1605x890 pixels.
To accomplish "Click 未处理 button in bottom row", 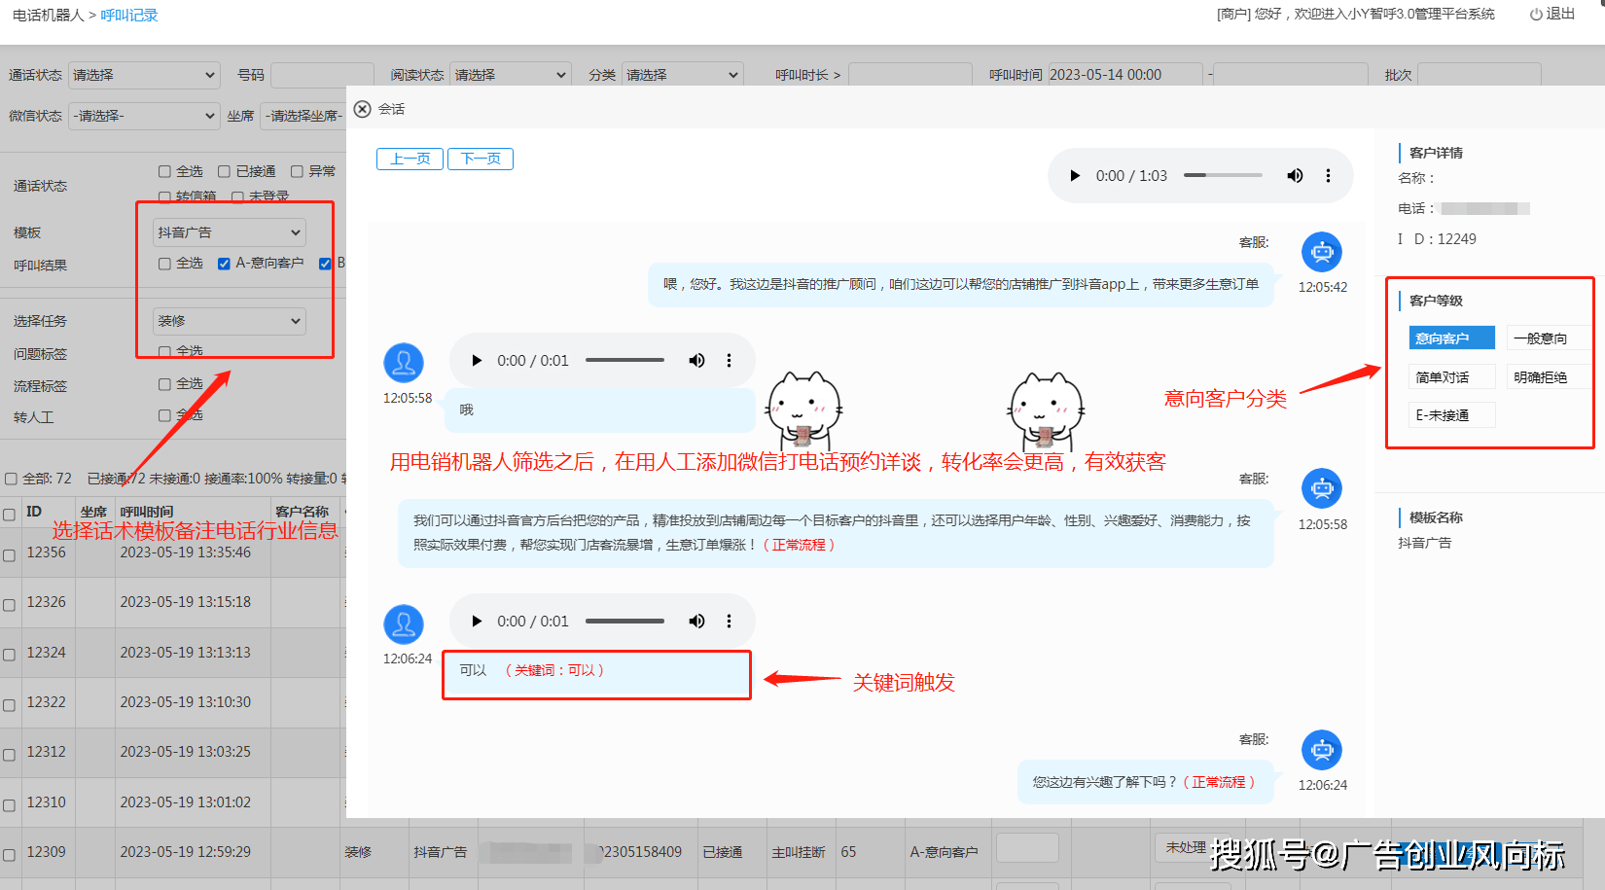I will (x=1185, y=847).
